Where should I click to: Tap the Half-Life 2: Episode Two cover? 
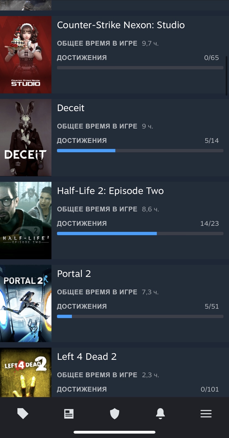(26, 221)
